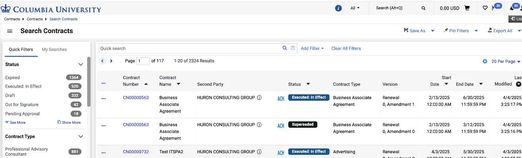The height and width of the screenshot is (158, 522).
Task: Open row actions ellipsis for Amendment 1 contract
Action: click(x=104, y=98)
